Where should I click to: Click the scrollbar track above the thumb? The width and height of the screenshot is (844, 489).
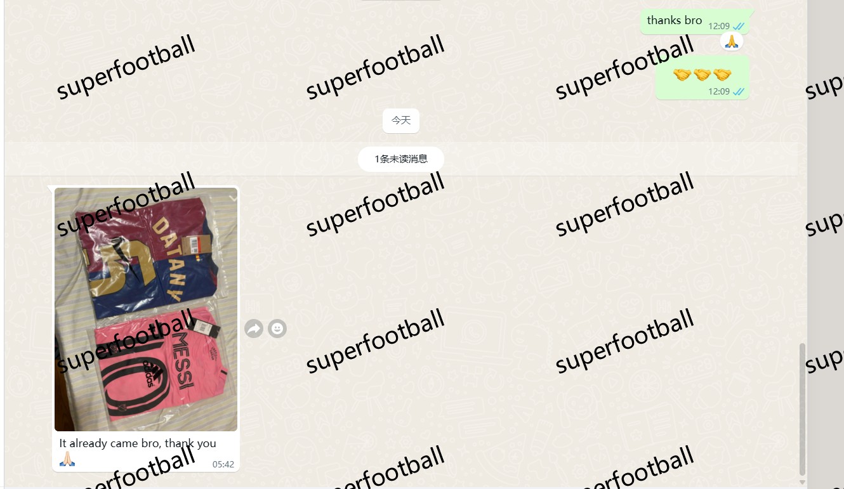tap(802, 171)
